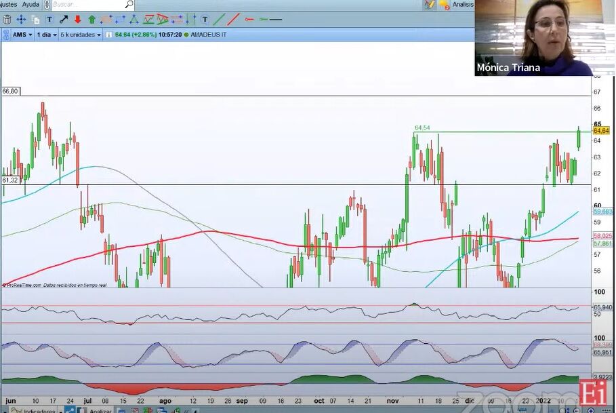Screen dimensions: 616x413
Task: Select the green trend line tool
Action: (219, 20)
